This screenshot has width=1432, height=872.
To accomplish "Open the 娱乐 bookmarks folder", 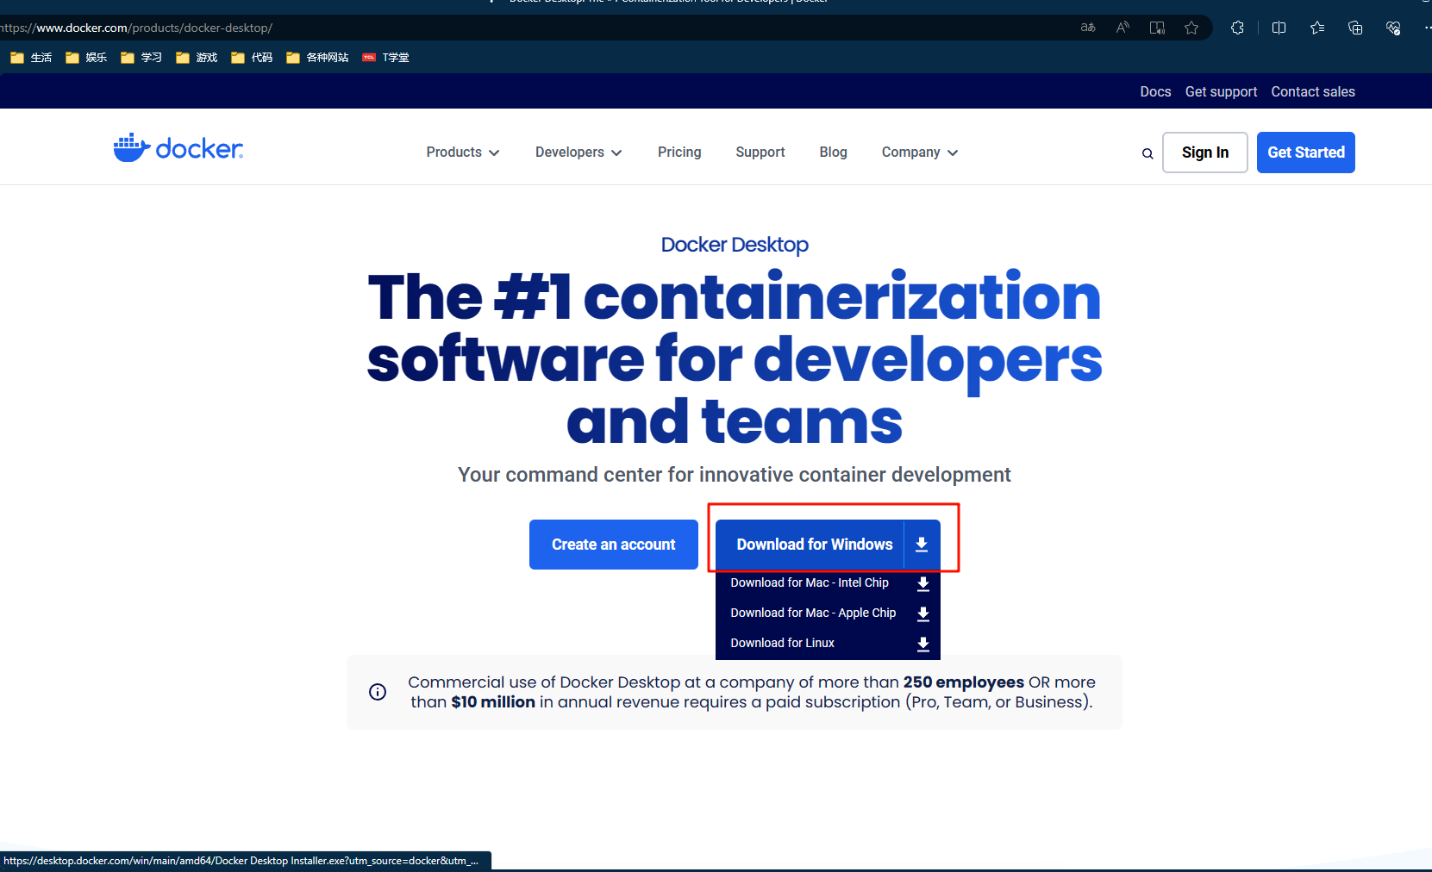I will [86, 58].
